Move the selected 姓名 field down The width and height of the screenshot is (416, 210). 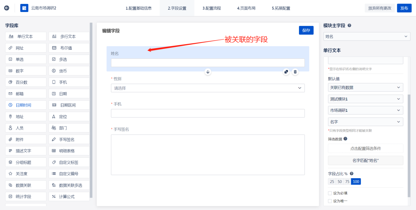[208, 72]
